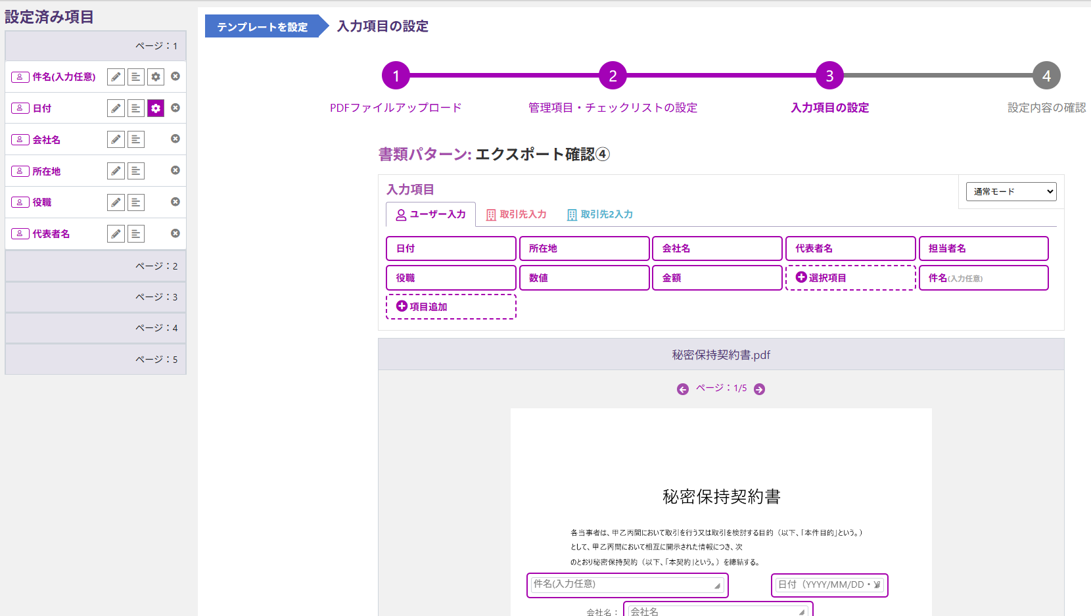Edit the 代表者名 item with pencil icon
This screenshot has height=616, width=1091.
click(116, 233)
